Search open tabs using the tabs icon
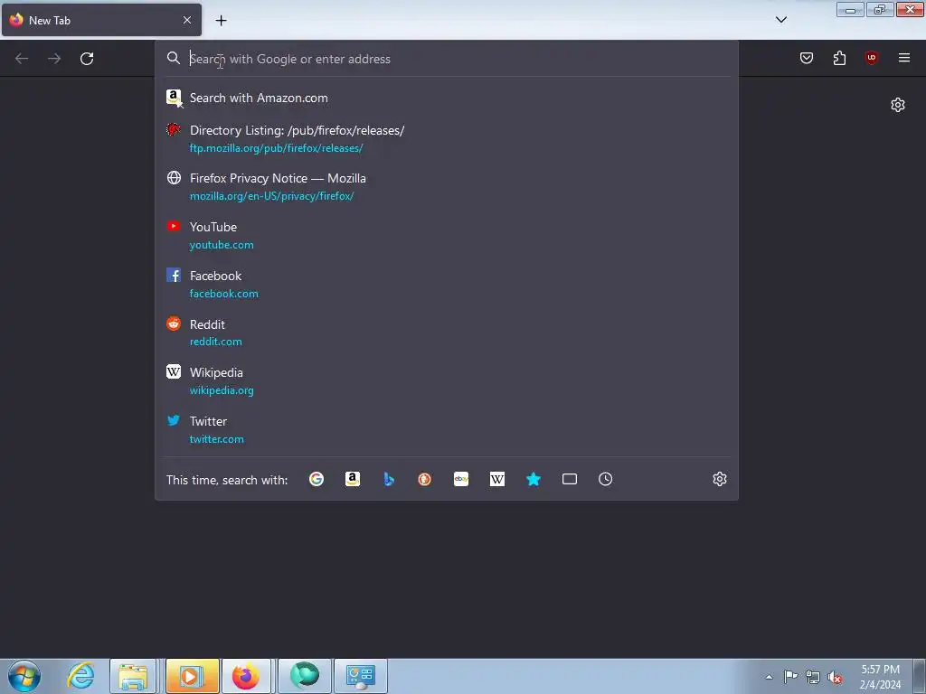 [570, 479]
